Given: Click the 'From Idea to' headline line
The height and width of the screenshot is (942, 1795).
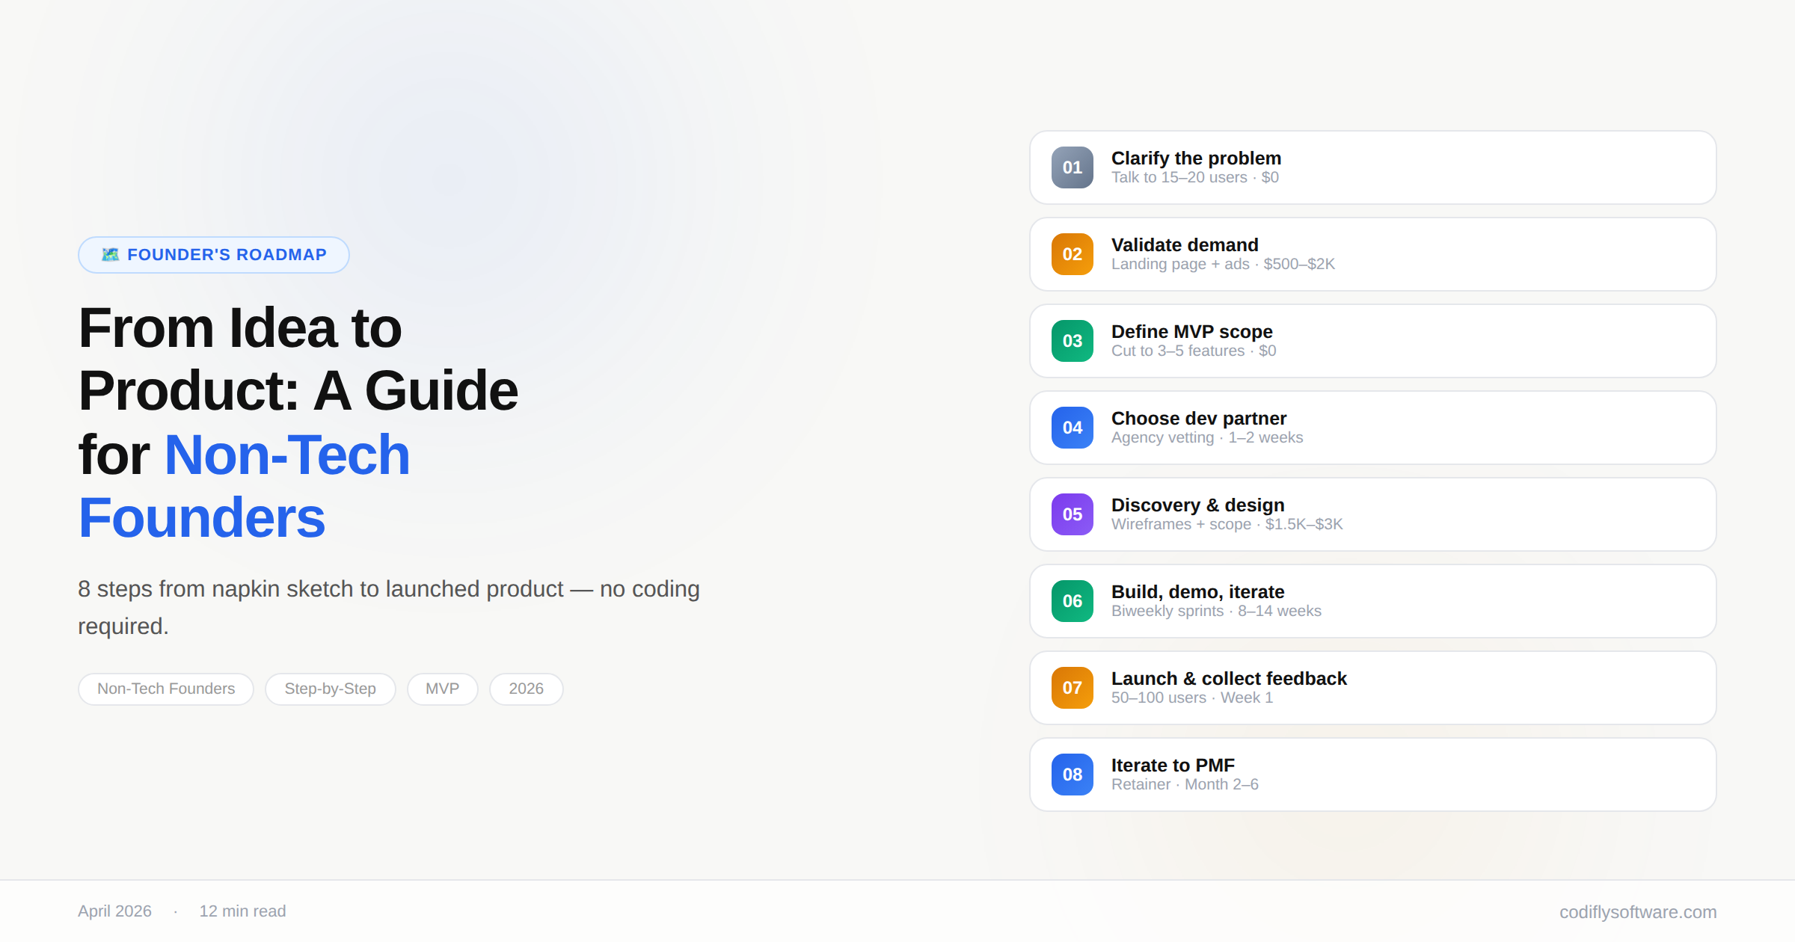Looking at the screenshot, I should click(240, 328).
